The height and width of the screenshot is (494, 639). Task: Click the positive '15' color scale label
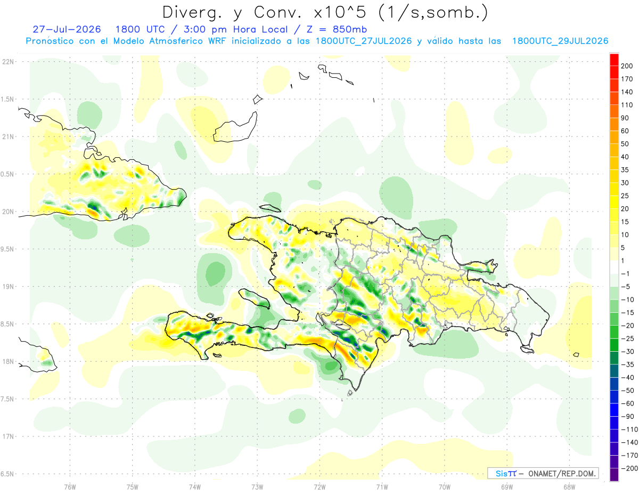click(625, 222)
